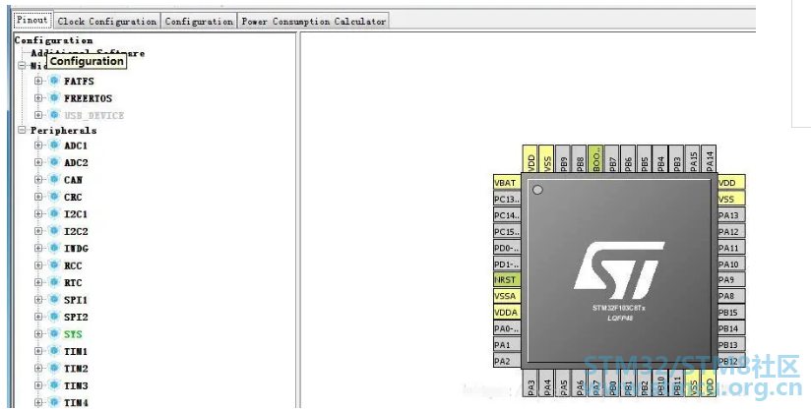Viewport: 811px width, 410px height.
Task: Click the PD0 oscillator pin
Action: tap(507, 248)
